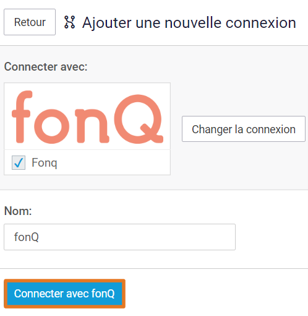The height and width of the screenshot is (316, 308).
Task: Toggle the Fonq checkbox
Action: click(19, 163)
